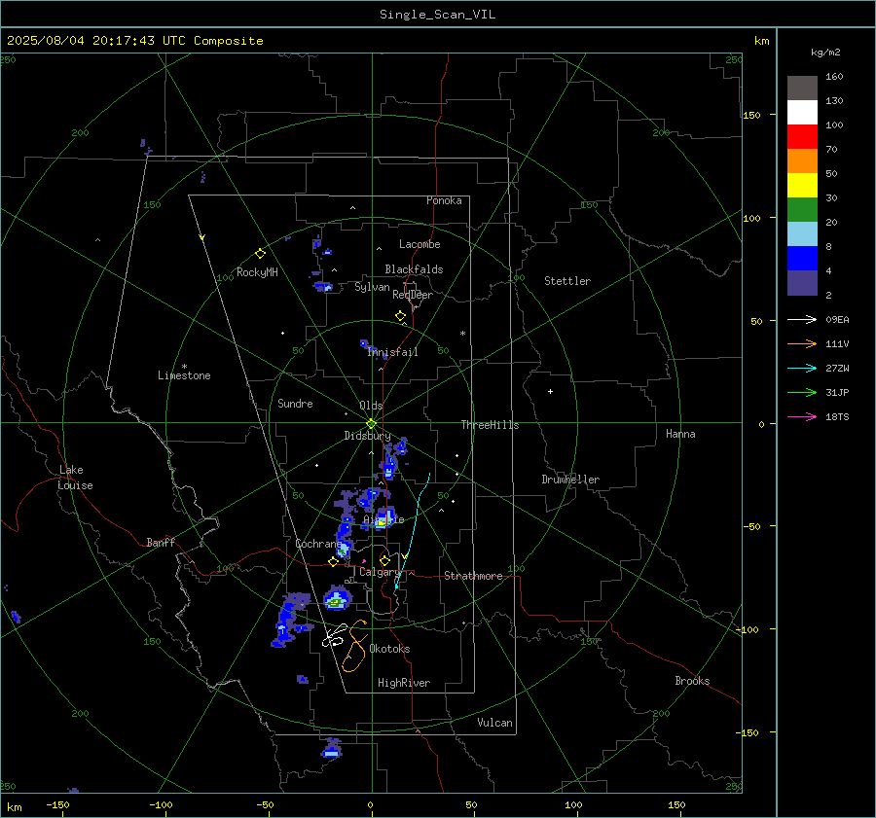Select the green 30 legend color swatch

(x=802, y=209)
